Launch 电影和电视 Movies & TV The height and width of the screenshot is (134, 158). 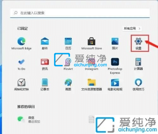[115, 85]
